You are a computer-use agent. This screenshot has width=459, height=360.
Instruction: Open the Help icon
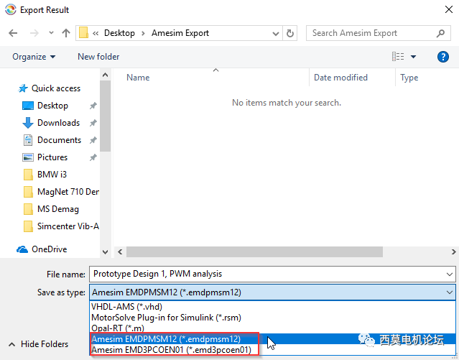pyautogui.click(x=443, y=57)
